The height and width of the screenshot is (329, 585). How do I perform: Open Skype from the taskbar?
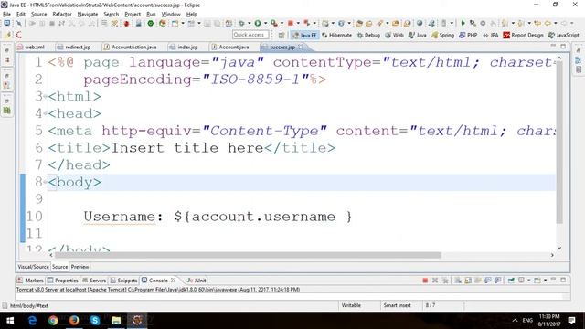pos(95,321)
